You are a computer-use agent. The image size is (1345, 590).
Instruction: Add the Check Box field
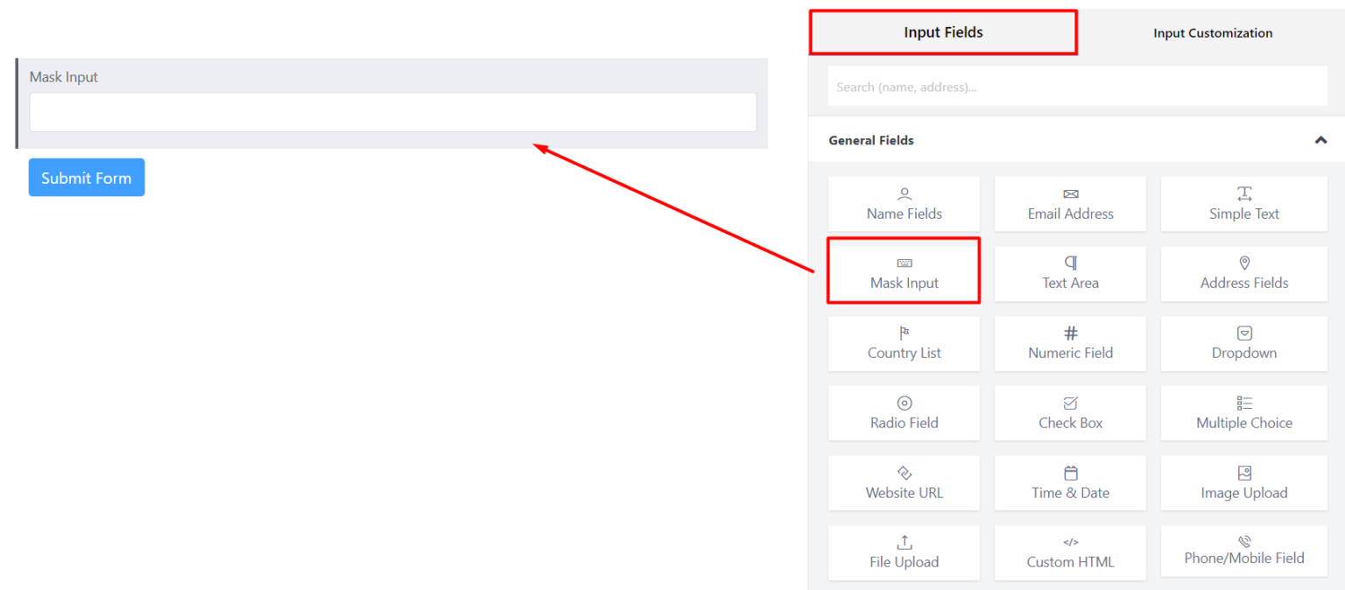(1070, 412)
